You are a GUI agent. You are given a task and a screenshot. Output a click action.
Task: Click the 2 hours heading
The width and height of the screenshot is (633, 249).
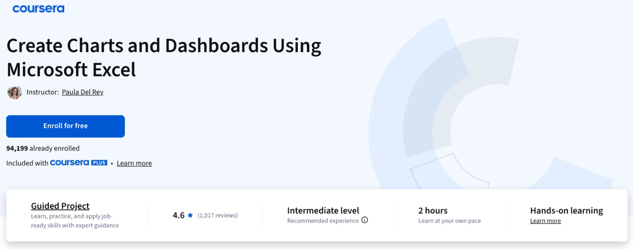point(433,211)
